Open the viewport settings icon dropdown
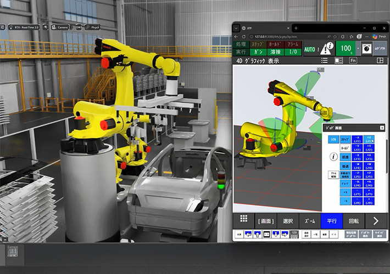 pyautogui.click(x=3, y=27)
